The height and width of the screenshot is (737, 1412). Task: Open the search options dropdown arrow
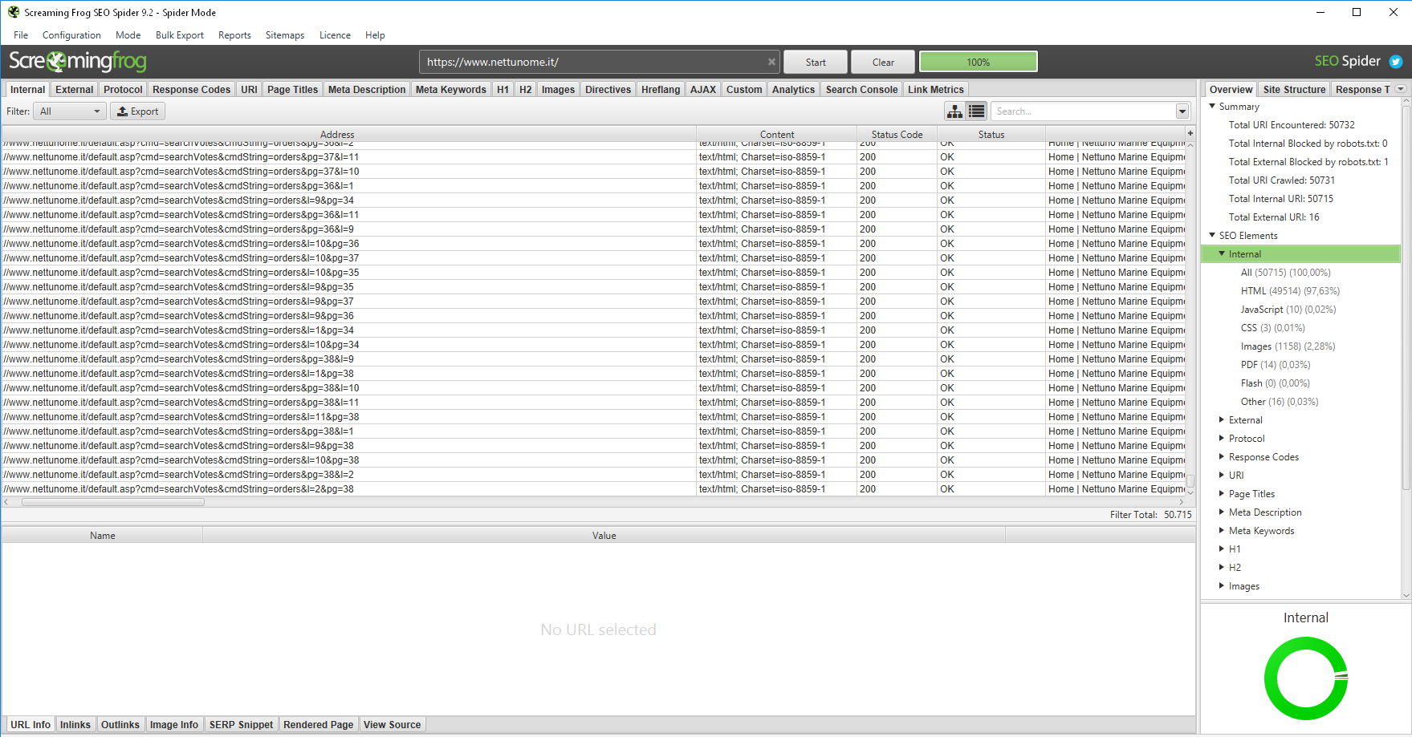(1182, 111)
